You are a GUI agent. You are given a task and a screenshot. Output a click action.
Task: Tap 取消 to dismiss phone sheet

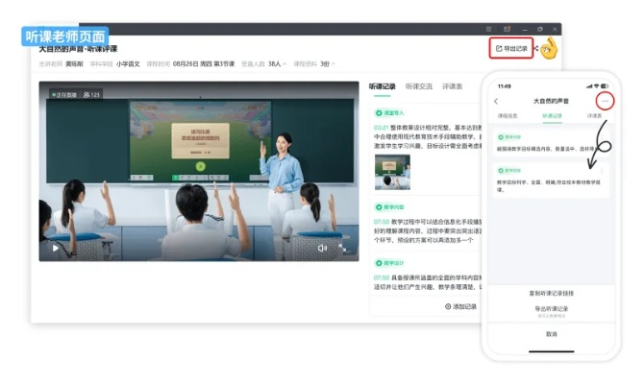click(550, 334)
